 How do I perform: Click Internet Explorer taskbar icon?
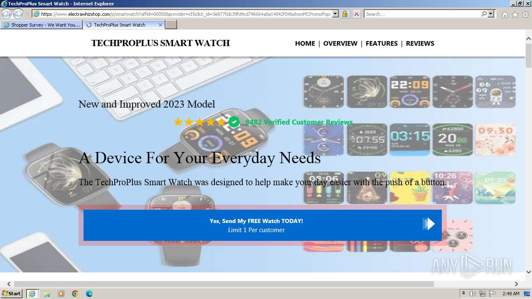32,294
